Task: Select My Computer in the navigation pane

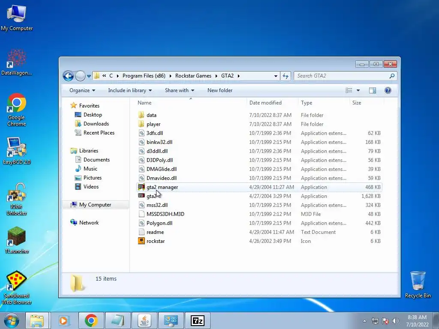Action: click(x=95, y=204)
